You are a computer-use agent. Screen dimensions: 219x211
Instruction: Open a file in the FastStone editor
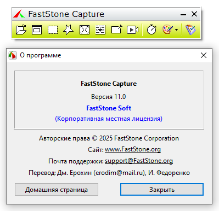[21, 30]
